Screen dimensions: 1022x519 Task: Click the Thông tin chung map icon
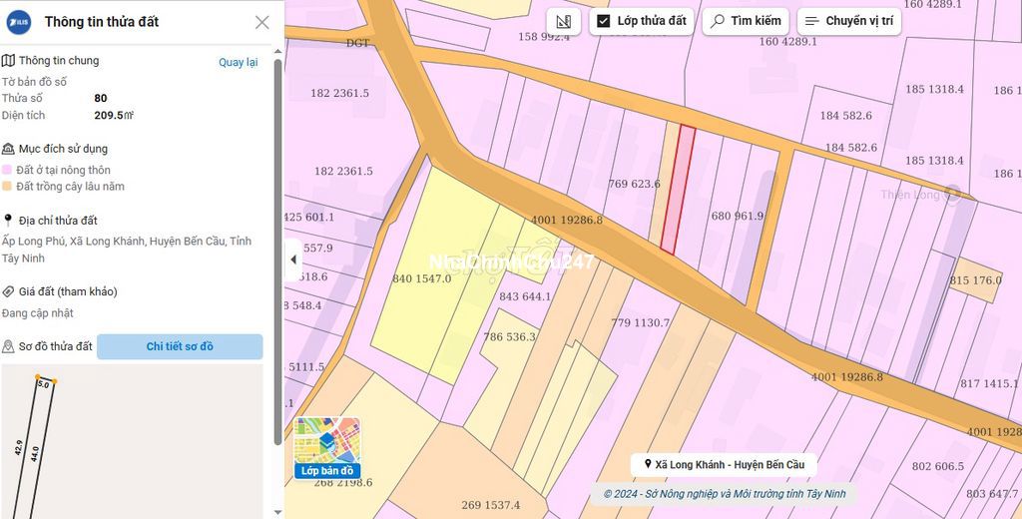point(8,61)
